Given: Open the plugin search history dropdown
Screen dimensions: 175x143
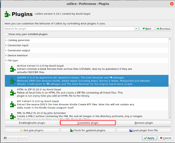Looking at the screenshot, I should [x=136, y=28].
